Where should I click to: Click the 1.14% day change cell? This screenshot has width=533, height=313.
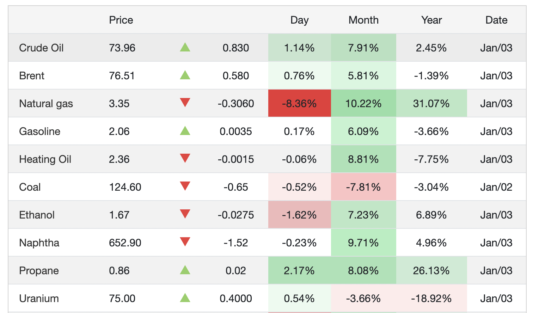click(x=300, y=48)
